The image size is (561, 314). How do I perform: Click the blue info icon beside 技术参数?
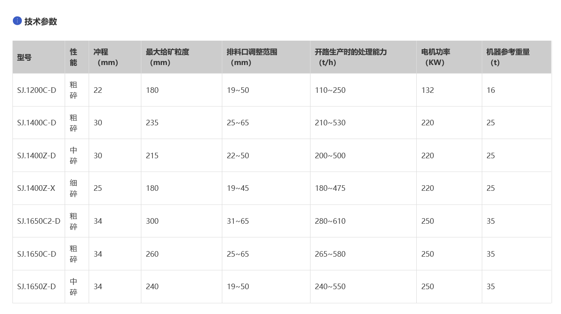click(17, 21)
